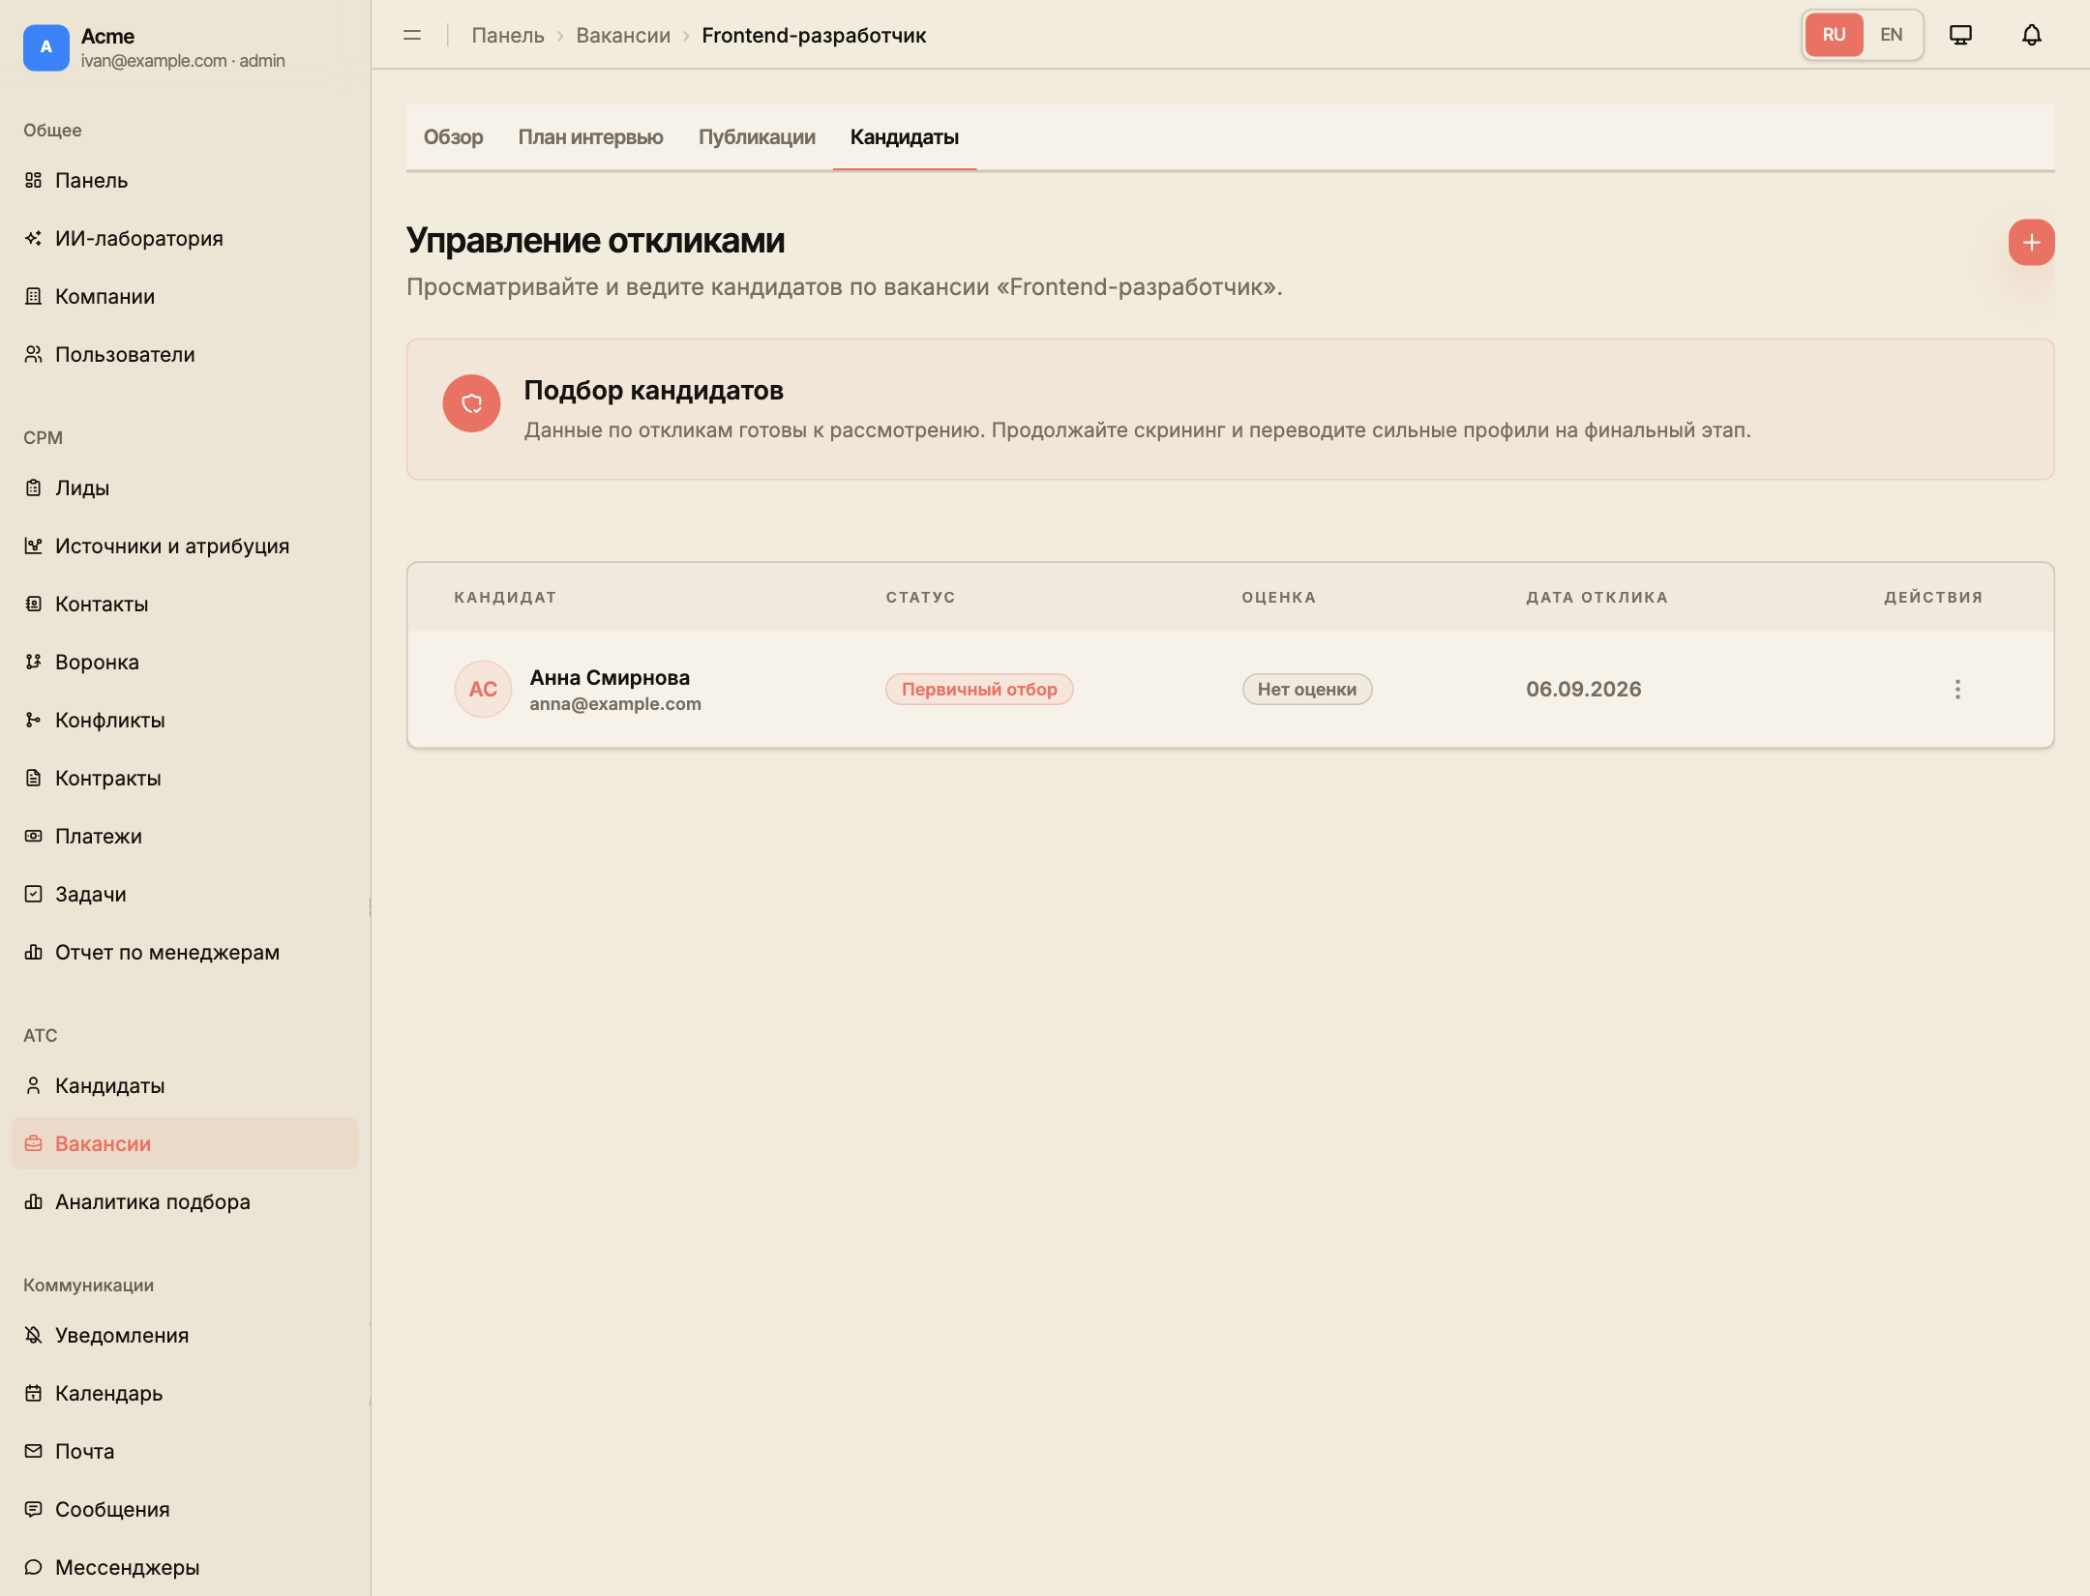The width and height of the screenshot is (2090, 1596).
Task: Switch to Публикации tab
Action: [757, 136]
